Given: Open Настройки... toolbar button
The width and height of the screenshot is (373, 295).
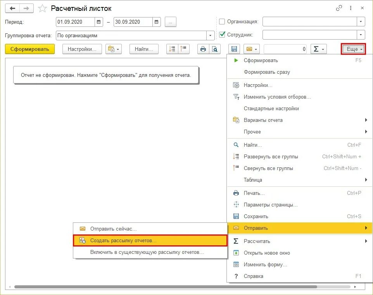Looking at the screenshot, I should tap(82, 49).
